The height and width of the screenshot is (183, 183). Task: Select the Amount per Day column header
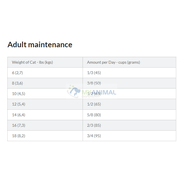click(x=113, y=62)
